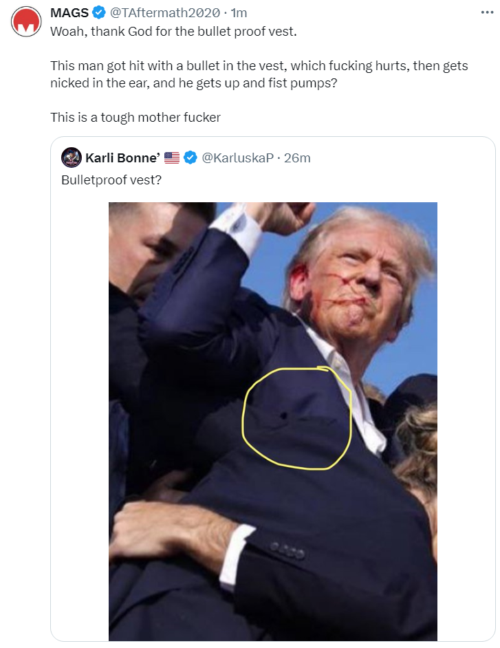Click the "Bulletproof vest?" quoted text
Viewport: 500px width, 648px height.
point(111,180)
